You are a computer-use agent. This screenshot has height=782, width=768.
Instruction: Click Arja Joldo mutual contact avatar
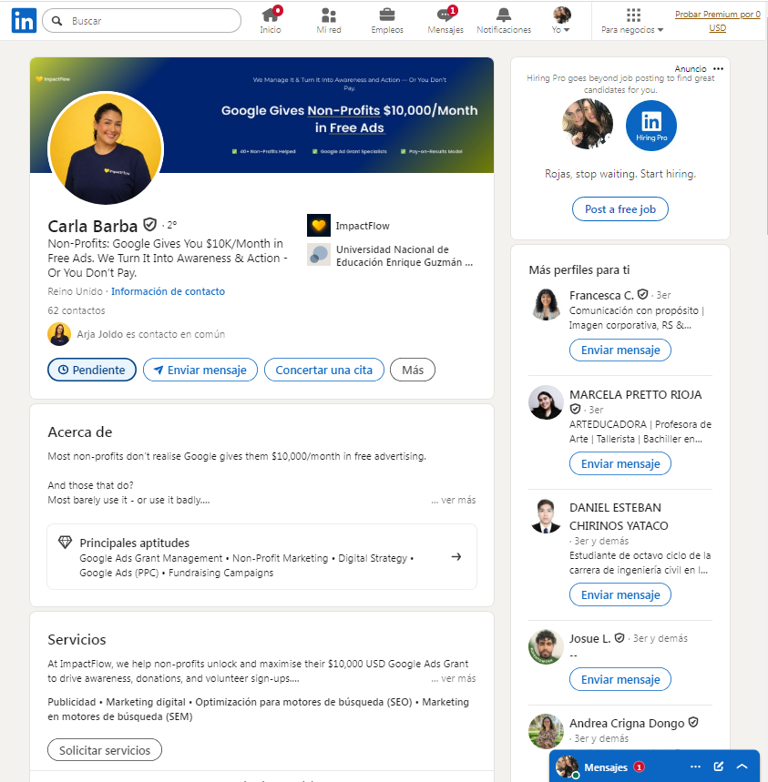(59, 334)
